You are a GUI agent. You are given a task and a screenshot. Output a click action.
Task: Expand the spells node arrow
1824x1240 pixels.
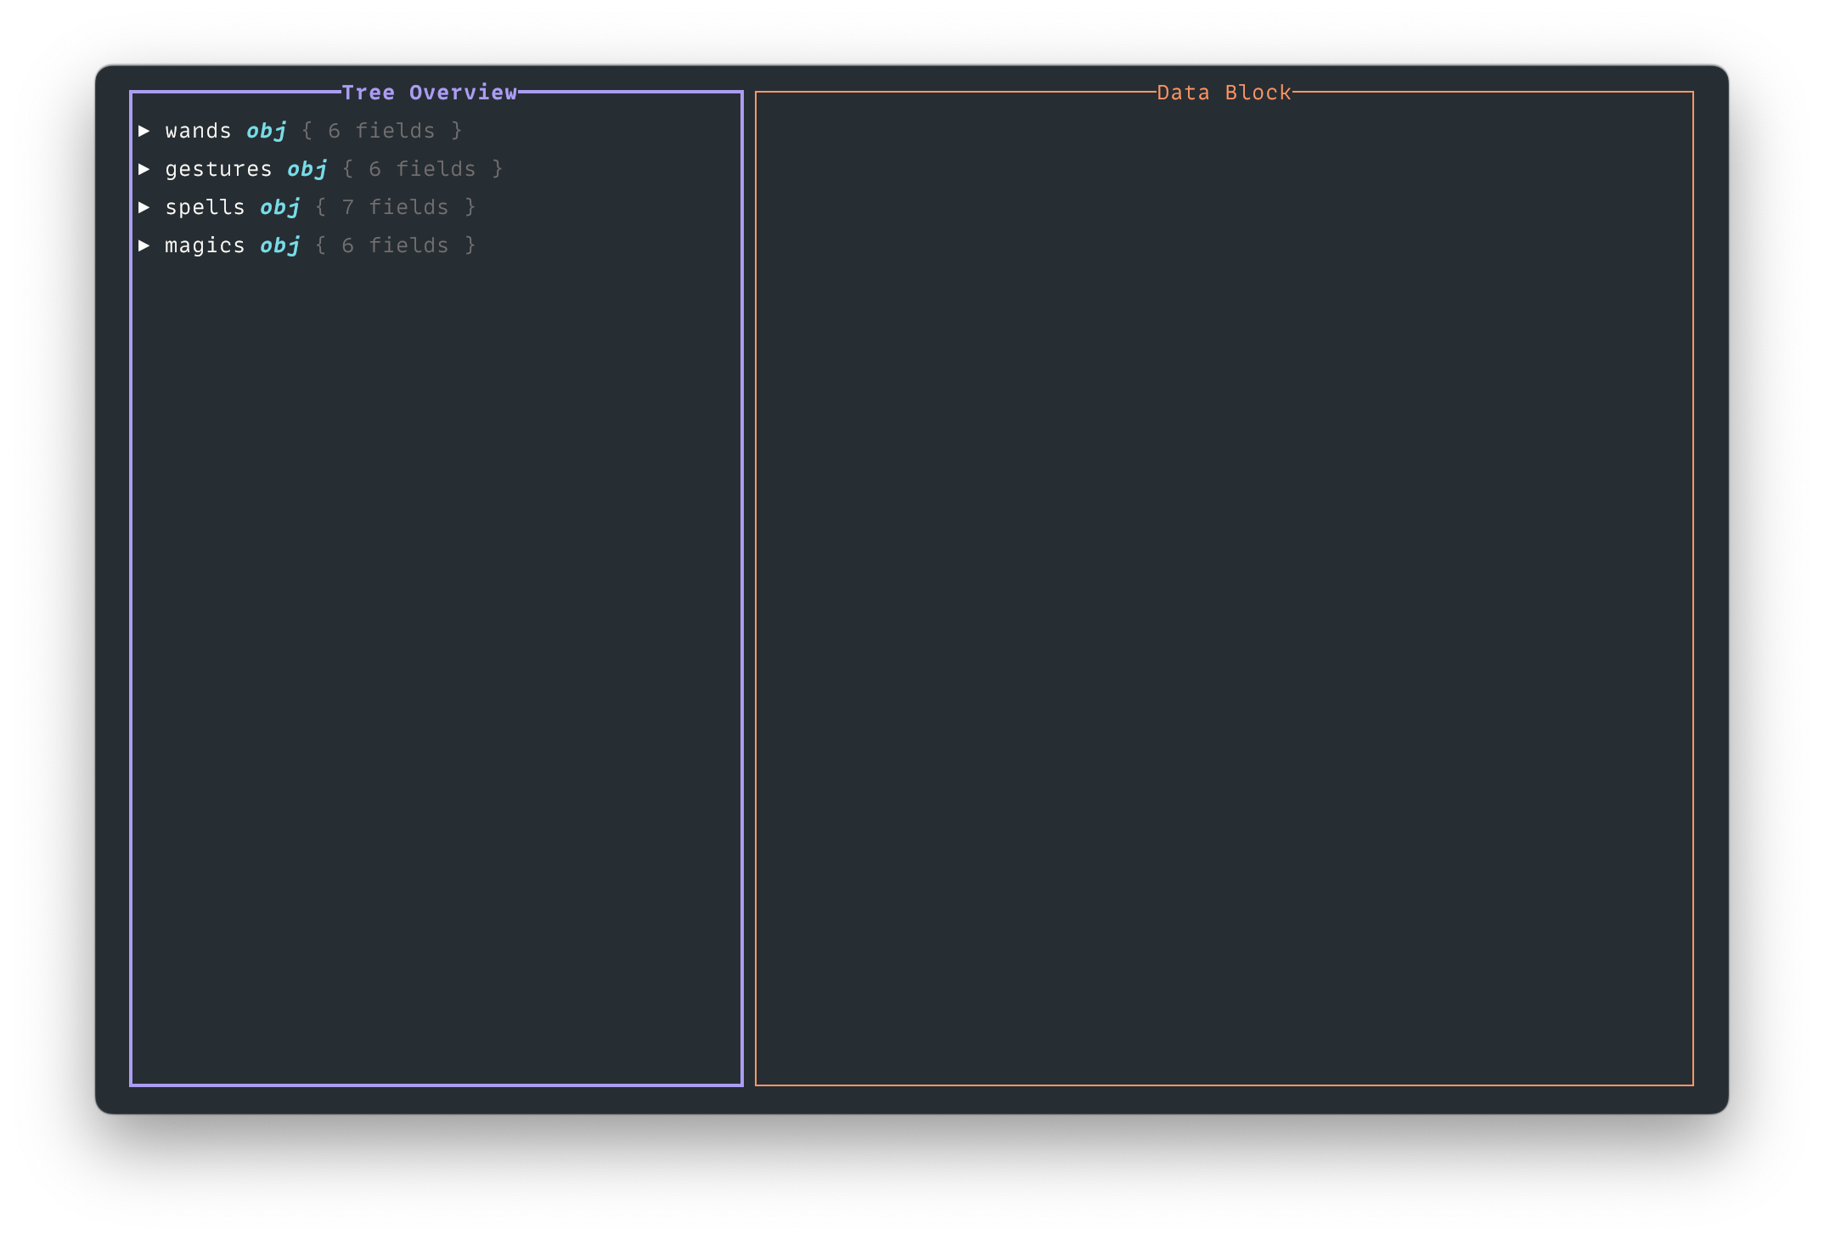pyautogui.click(x=144, y=207)
